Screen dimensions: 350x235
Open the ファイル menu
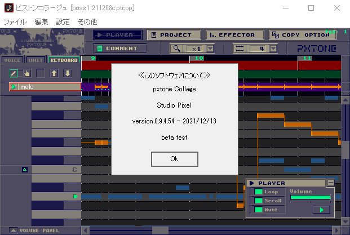(15, 22)
